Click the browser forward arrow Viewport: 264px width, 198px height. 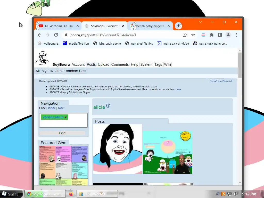[48, 35]
